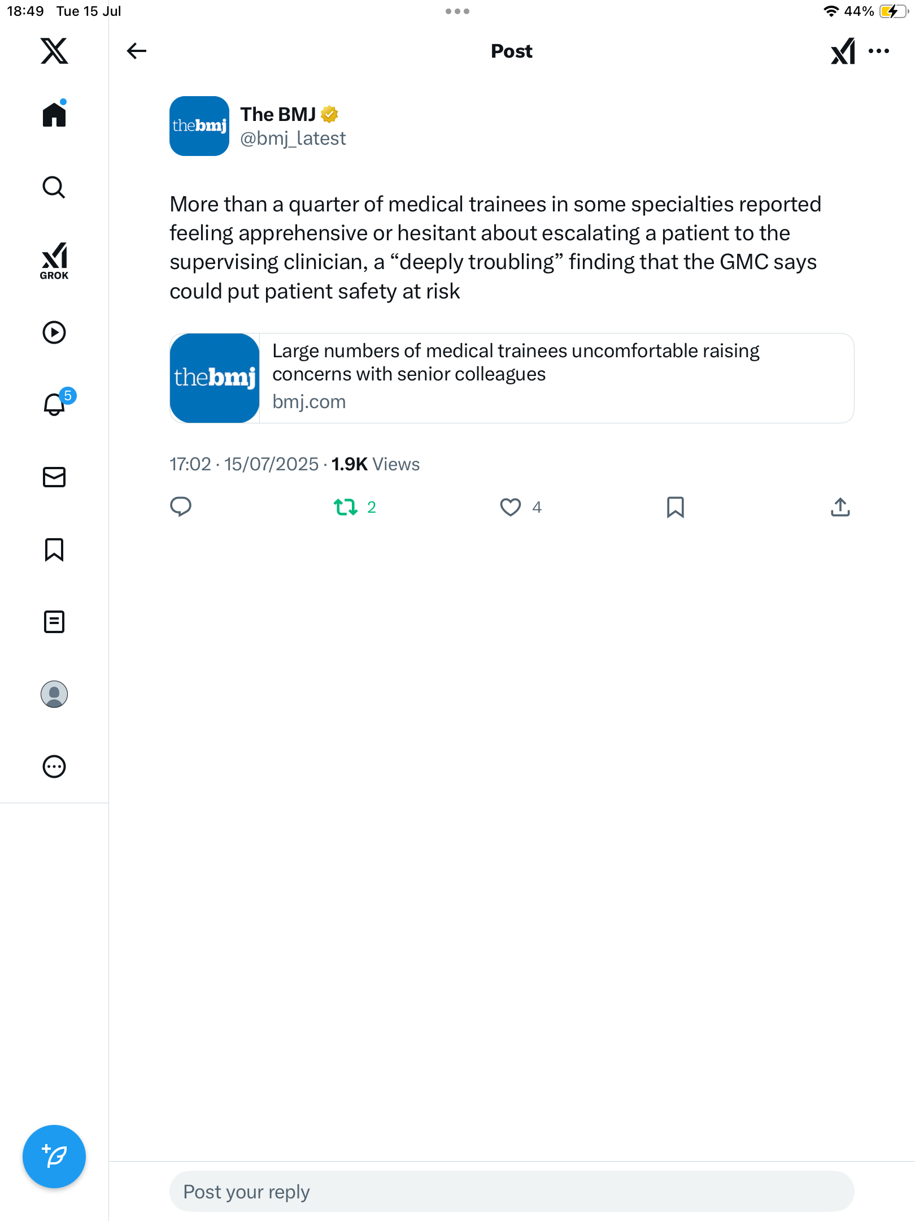Open Bookmarks in the sidebar
This screenshot has width=915, height=1221.
[x=54, y=549]
